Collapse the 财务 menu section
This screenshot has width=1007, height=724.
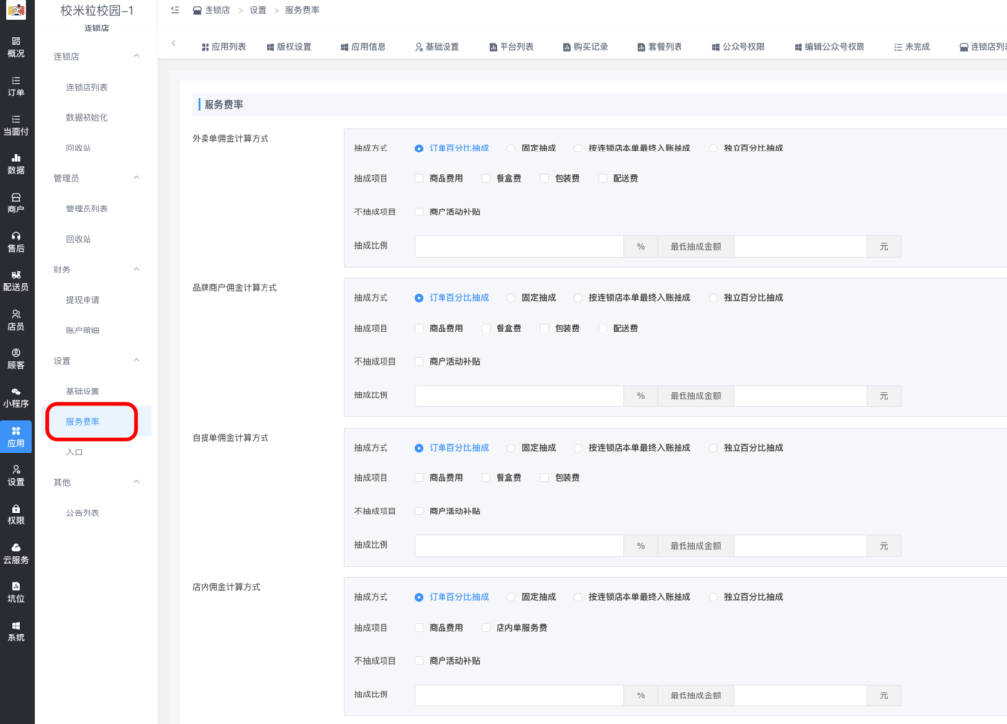coord(136,270)
